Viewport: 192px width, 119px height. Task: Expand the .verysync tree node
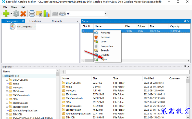[x=7, y=88]
